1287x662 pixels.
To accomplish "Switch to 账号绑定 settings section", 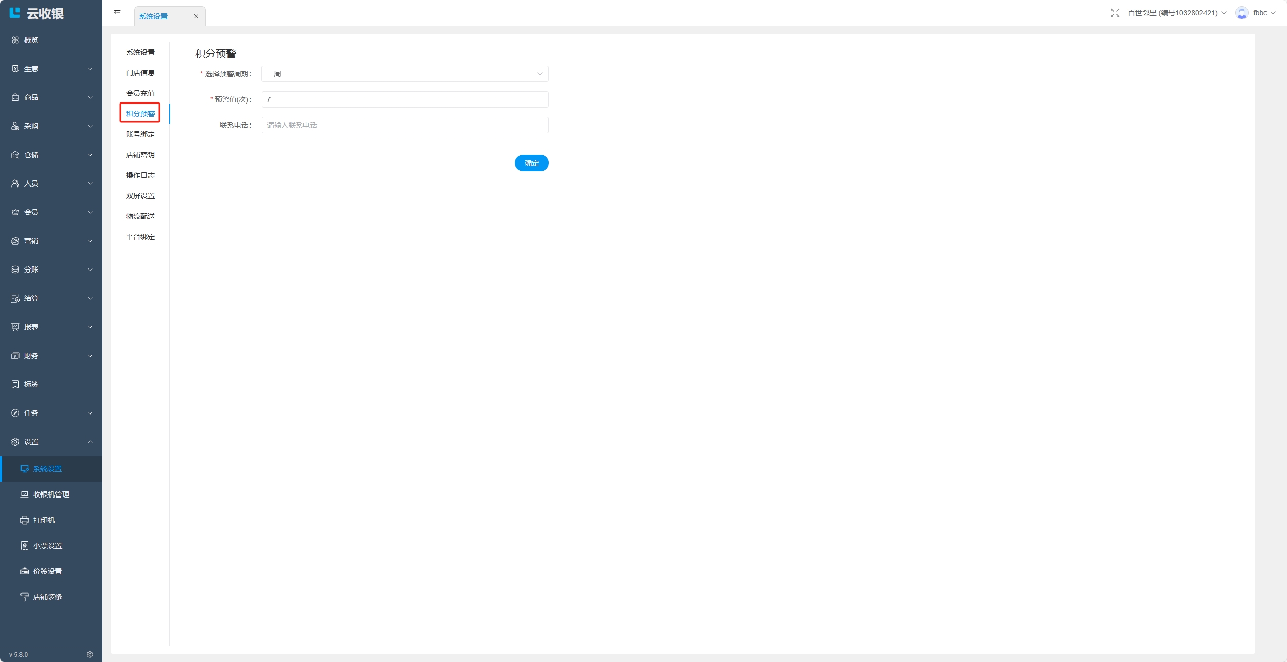I will [x=140, y=134].
